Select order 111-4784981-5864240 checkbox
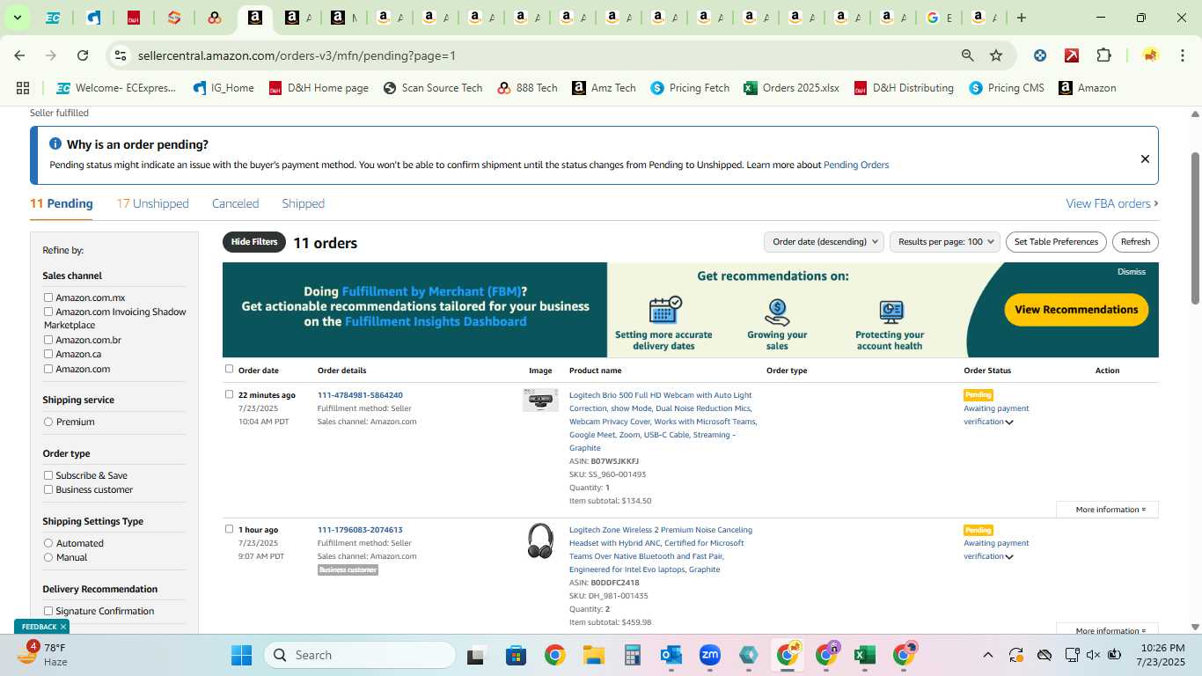The width and height of the screenshot is (1202, 676). pos(230,394)
